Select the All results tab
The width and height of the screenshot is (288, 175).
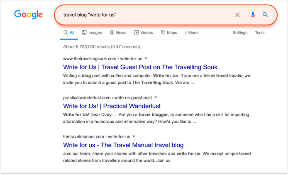pos(69,33)
